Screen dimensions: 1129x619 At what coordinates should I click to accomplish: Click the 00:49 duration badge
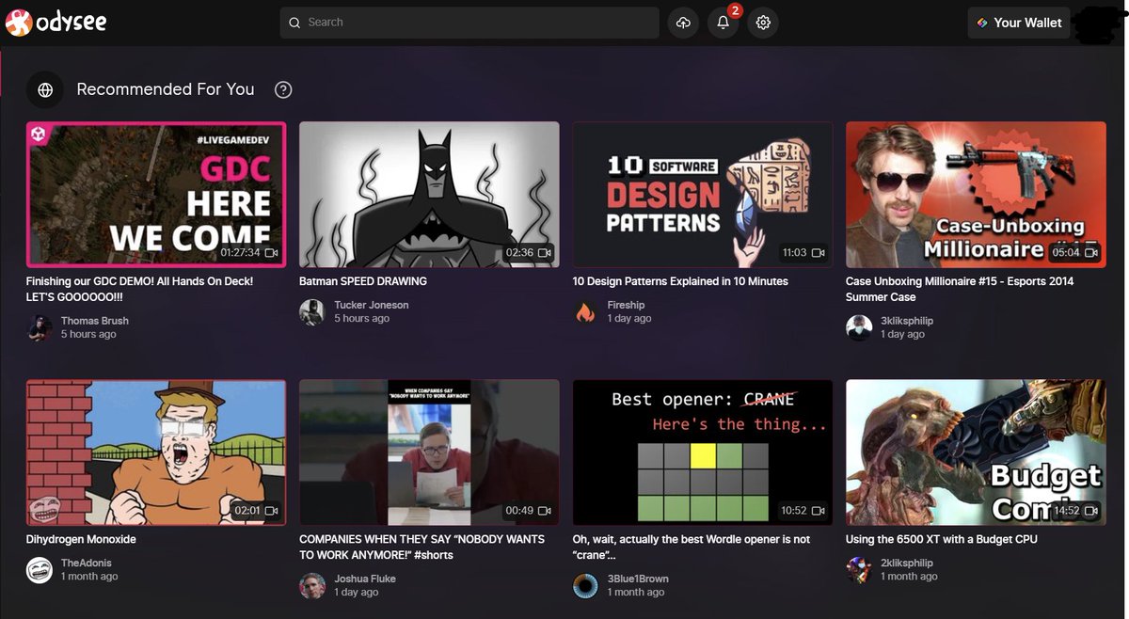click(529, 511)
